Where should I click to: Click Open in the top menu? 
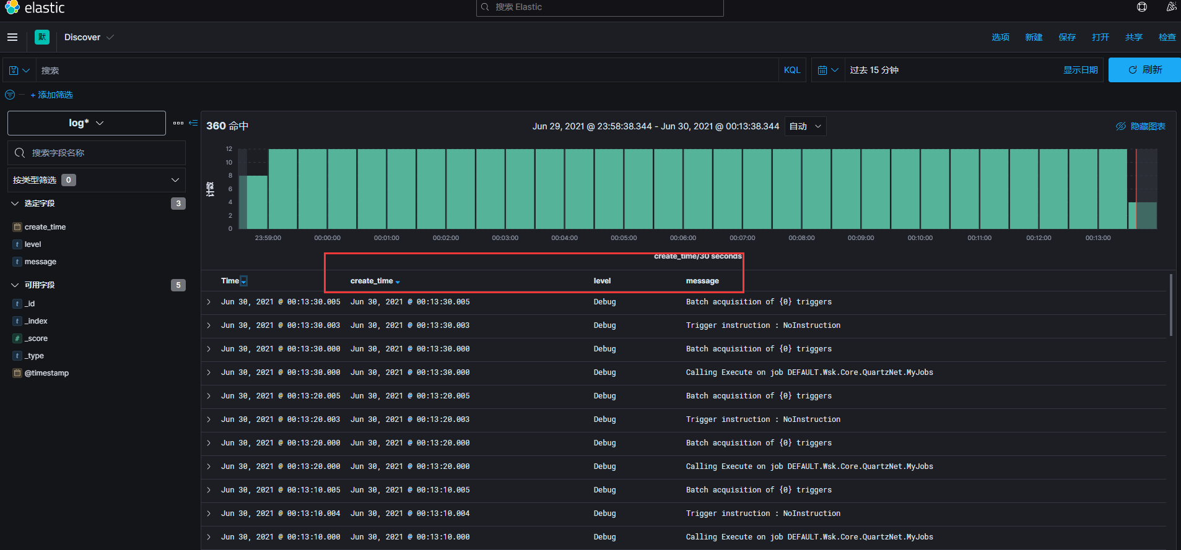[x=1100, y=37]
